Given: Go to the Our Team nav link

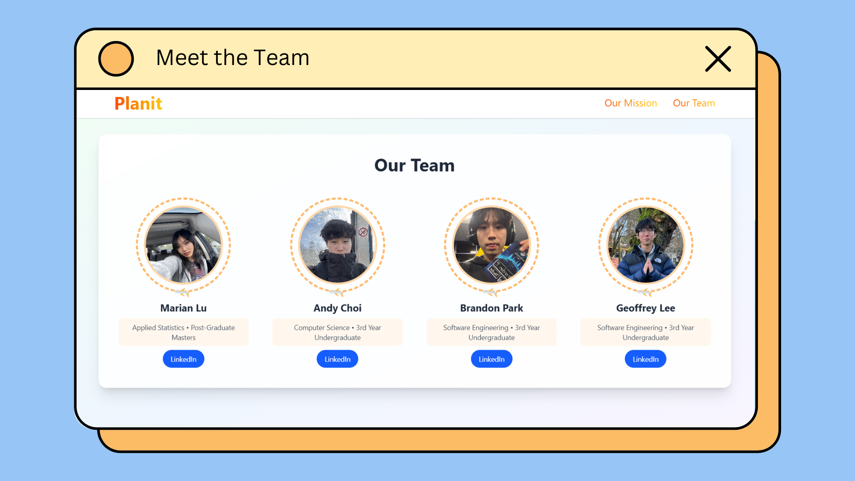Looking at the screenshot, I should pyautogui.click(x=694, y=103).
